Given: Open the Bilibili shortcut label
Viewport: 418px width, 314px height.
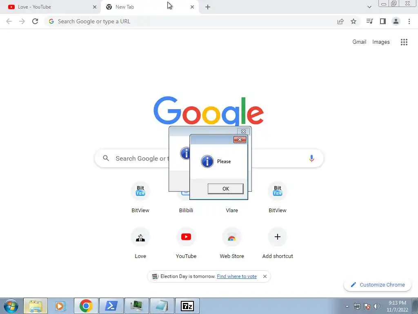Looking at the screenshot, I should tap(186, 211).
